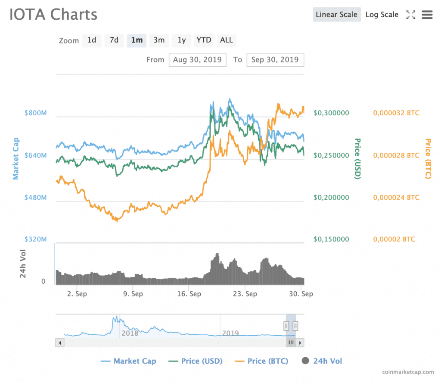The height and width of the screenshot is (383, 441).
Task: Toggle fullscreen chart view icon
Action: [410, 15]
